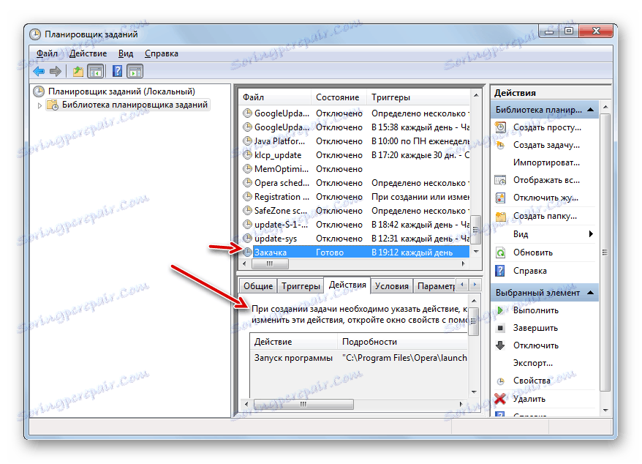Image resolution: width=642 pixels, height=464 pixels.
Task: Click the Справка help icon in Actions
Action: point(500,271)
